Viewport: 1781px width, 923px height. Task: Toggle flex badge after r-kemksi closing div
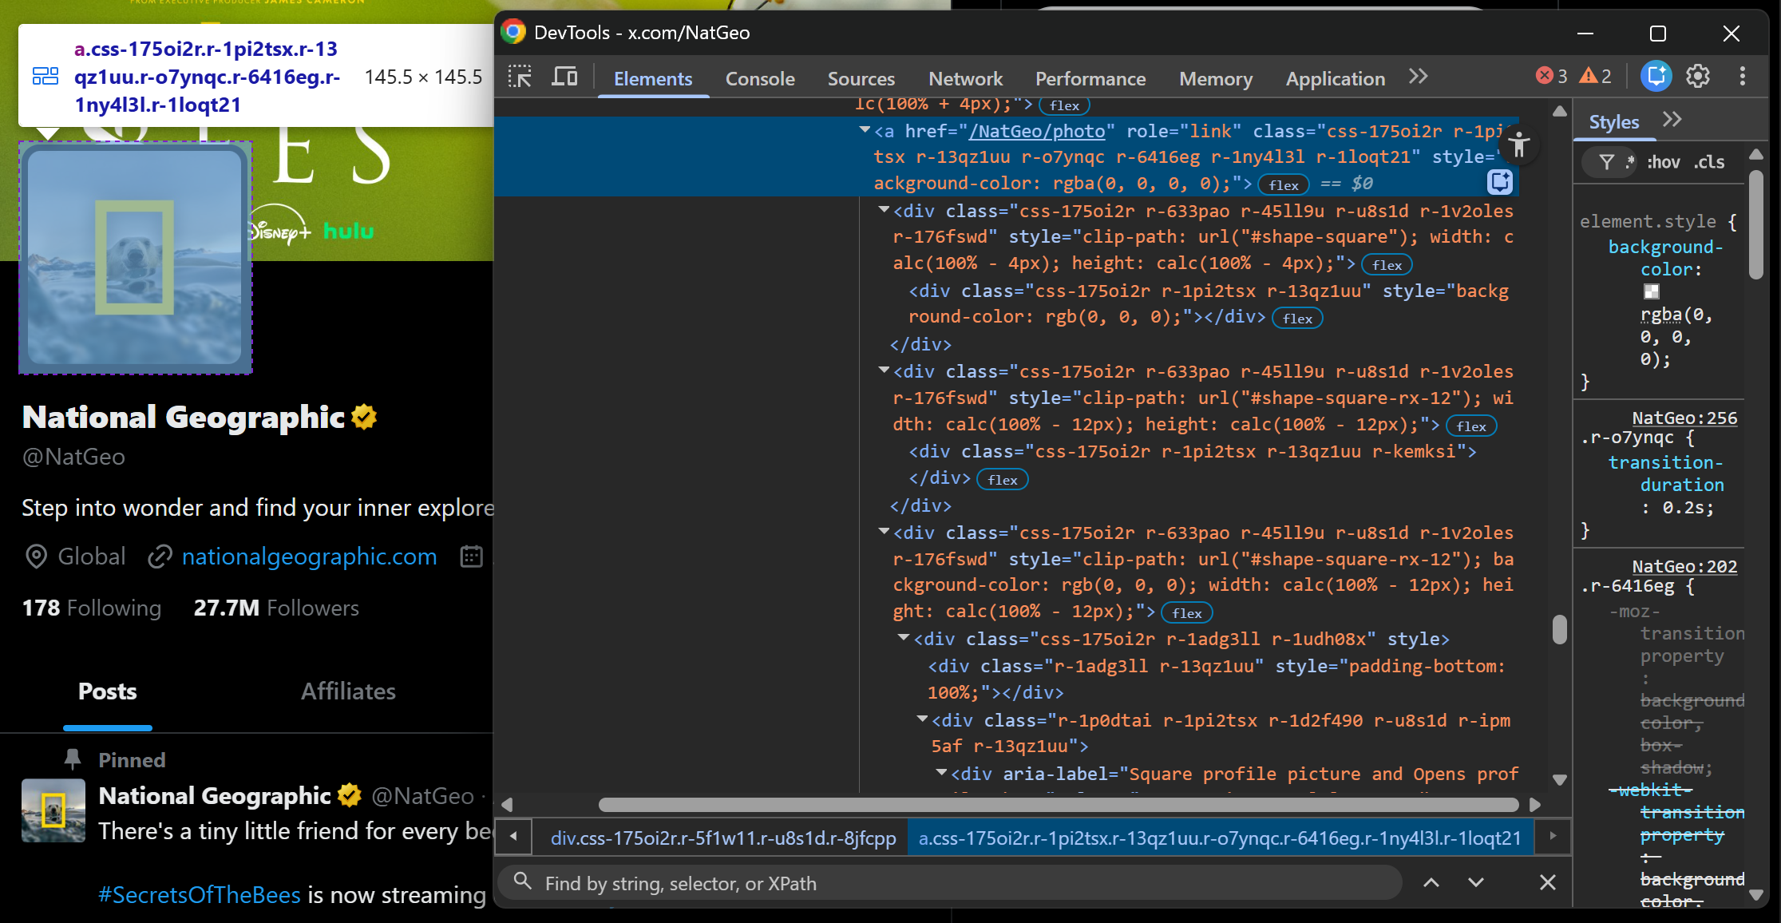[x=1003, y=480]
